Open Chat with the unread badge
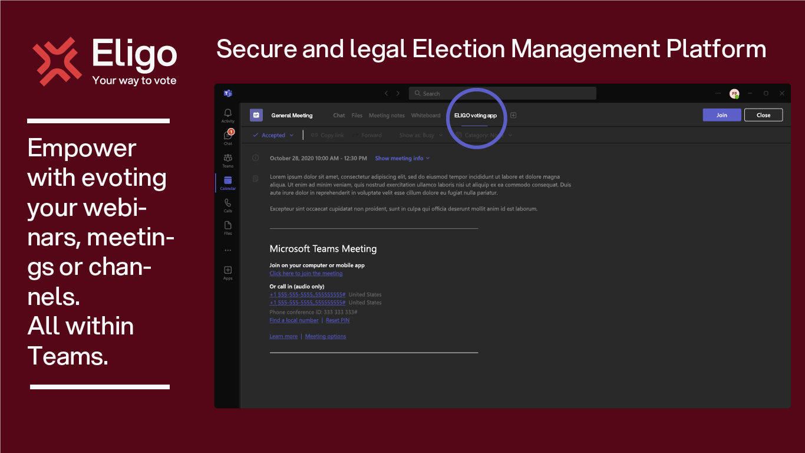 227,137
